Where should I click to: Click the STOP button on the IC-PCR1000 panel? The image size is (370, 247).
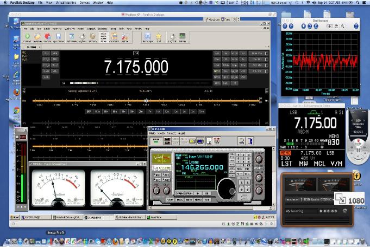click(170, 199)
